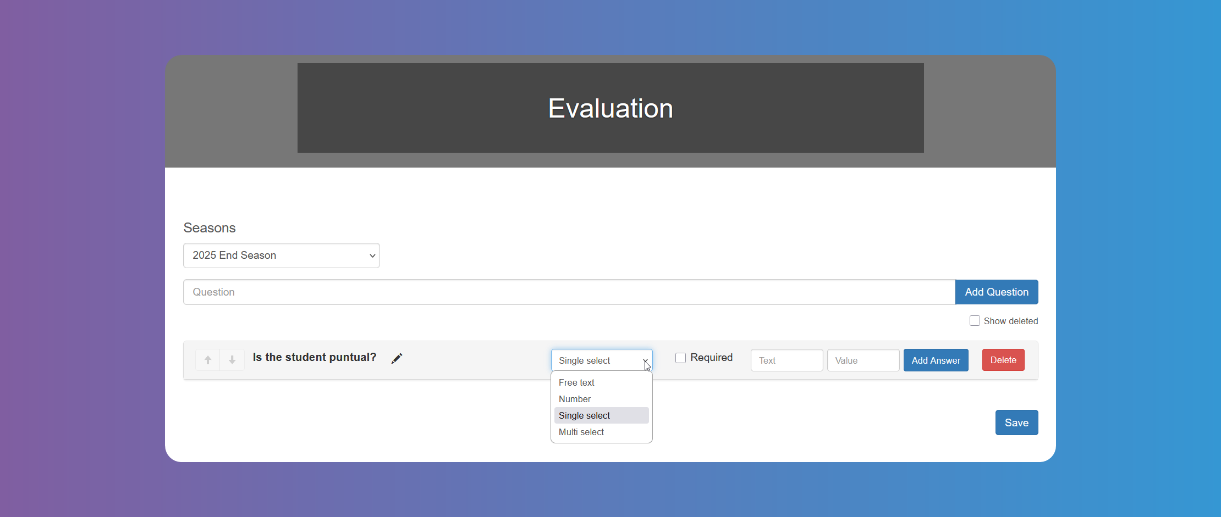Pick Single select from the options list
Viewport: 1221px width, 517px height.
(584, 415)
